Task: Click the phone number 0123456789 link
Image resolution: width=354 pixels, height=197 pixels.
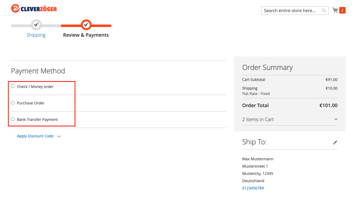Action: tap(253, 188)
